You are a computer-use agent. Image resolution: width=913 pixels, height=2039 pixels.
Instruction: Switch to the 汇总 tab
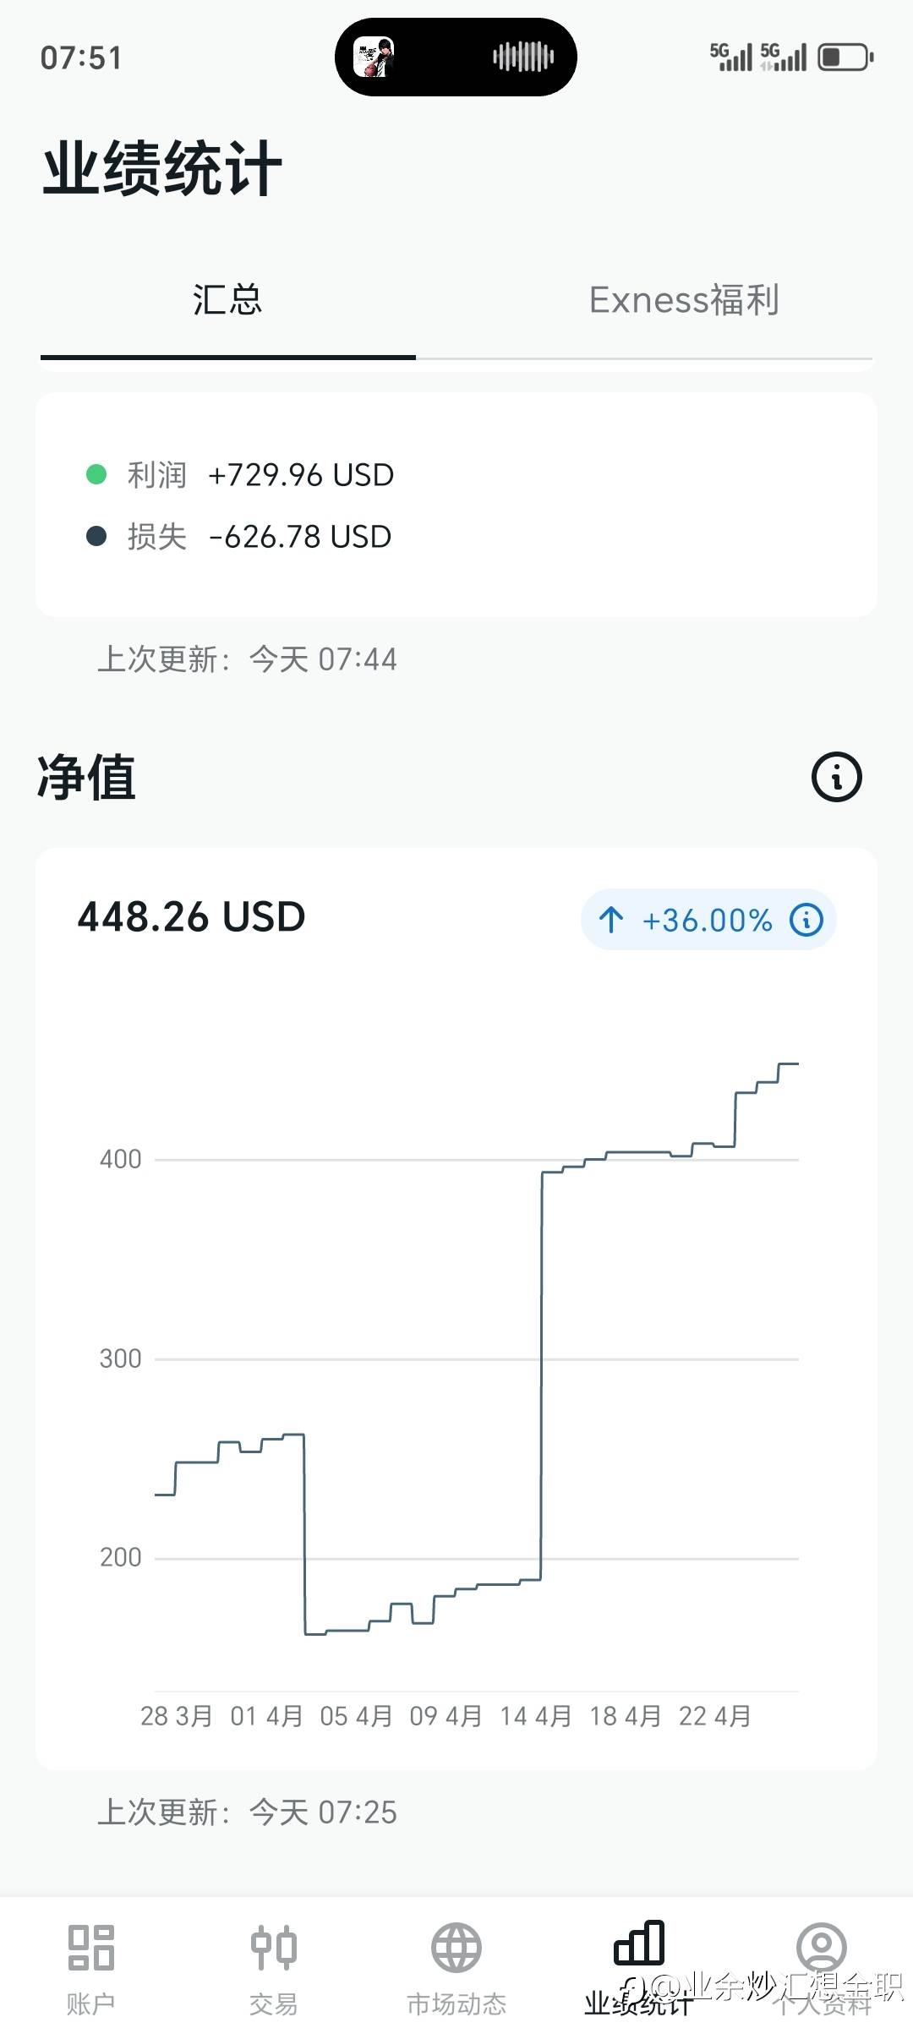[x=227, y=301]
